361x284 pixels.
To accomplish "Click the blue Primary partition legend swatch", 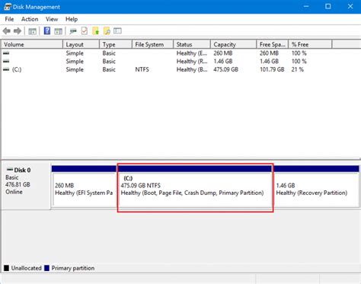I will tap(46, 268).
